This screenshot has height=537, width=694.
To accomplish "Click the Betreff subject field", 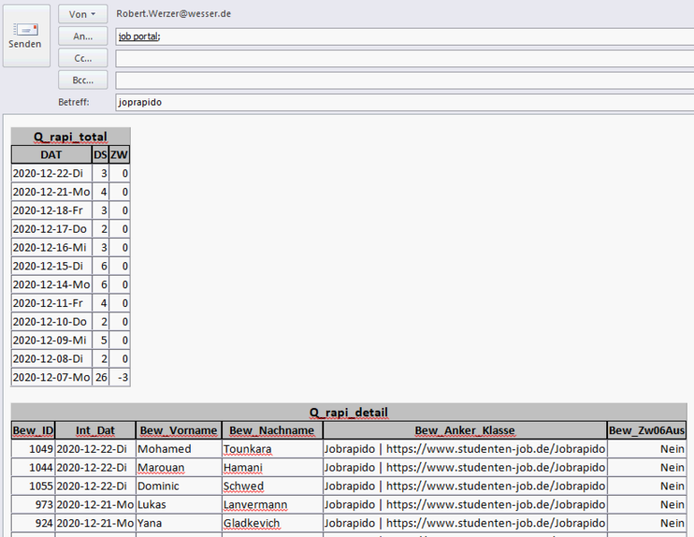I will (x=403, y=102).
